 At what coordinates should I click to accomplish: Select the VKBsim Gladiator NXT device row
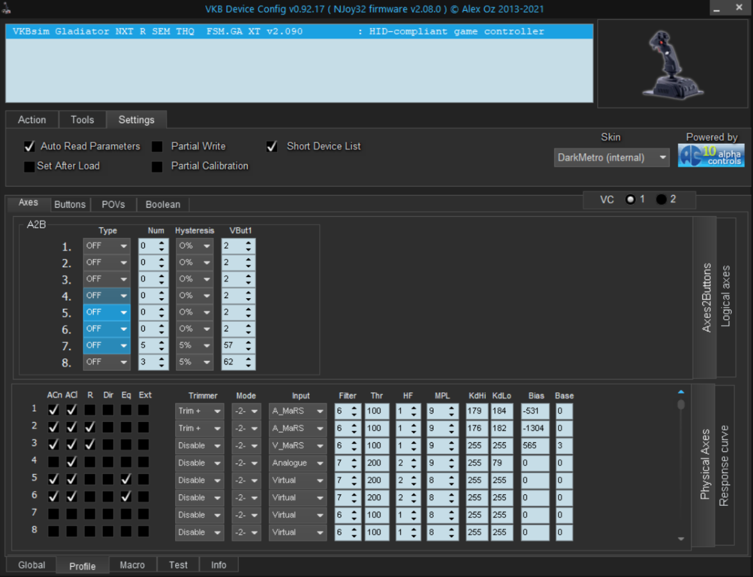(x=299, y=31)
